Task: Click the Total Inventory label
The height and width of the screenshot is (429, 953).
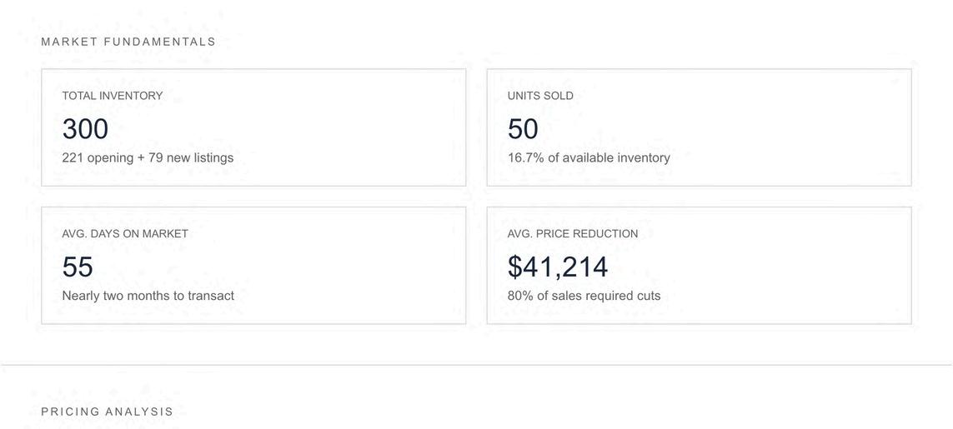Action: coord(113,96)
